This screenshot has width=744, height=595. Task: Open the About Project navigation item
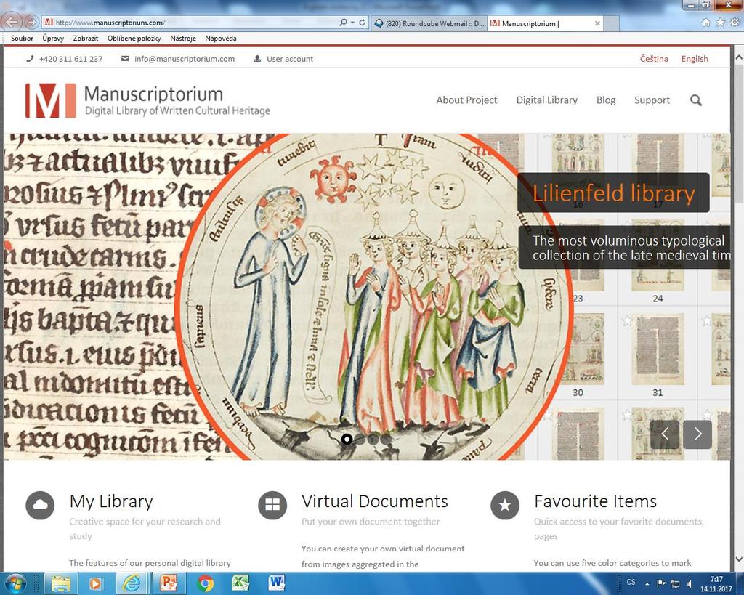click(x=466, y=100)
